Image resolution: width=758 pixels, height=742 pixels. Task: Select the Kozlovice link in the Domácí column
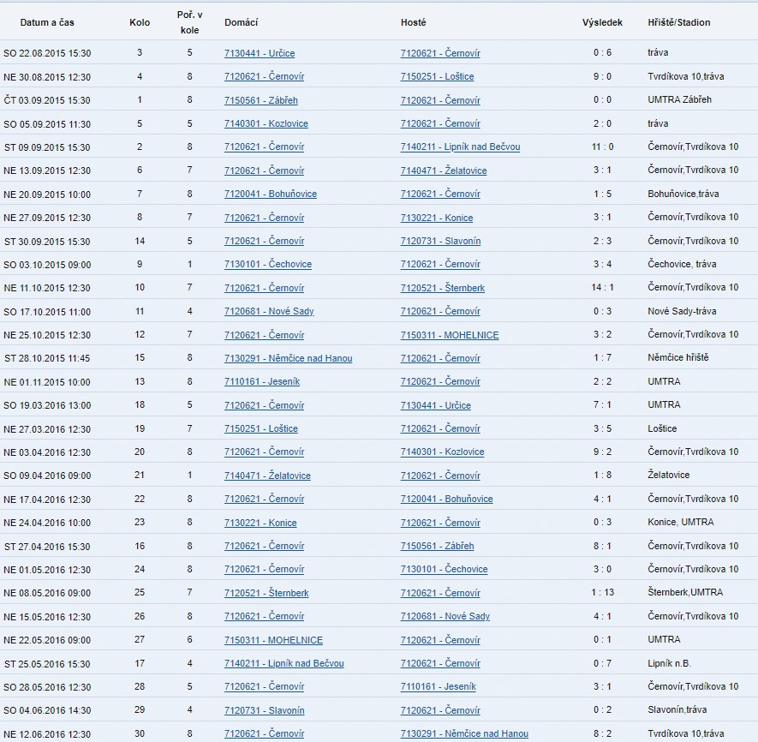point(266,123)
